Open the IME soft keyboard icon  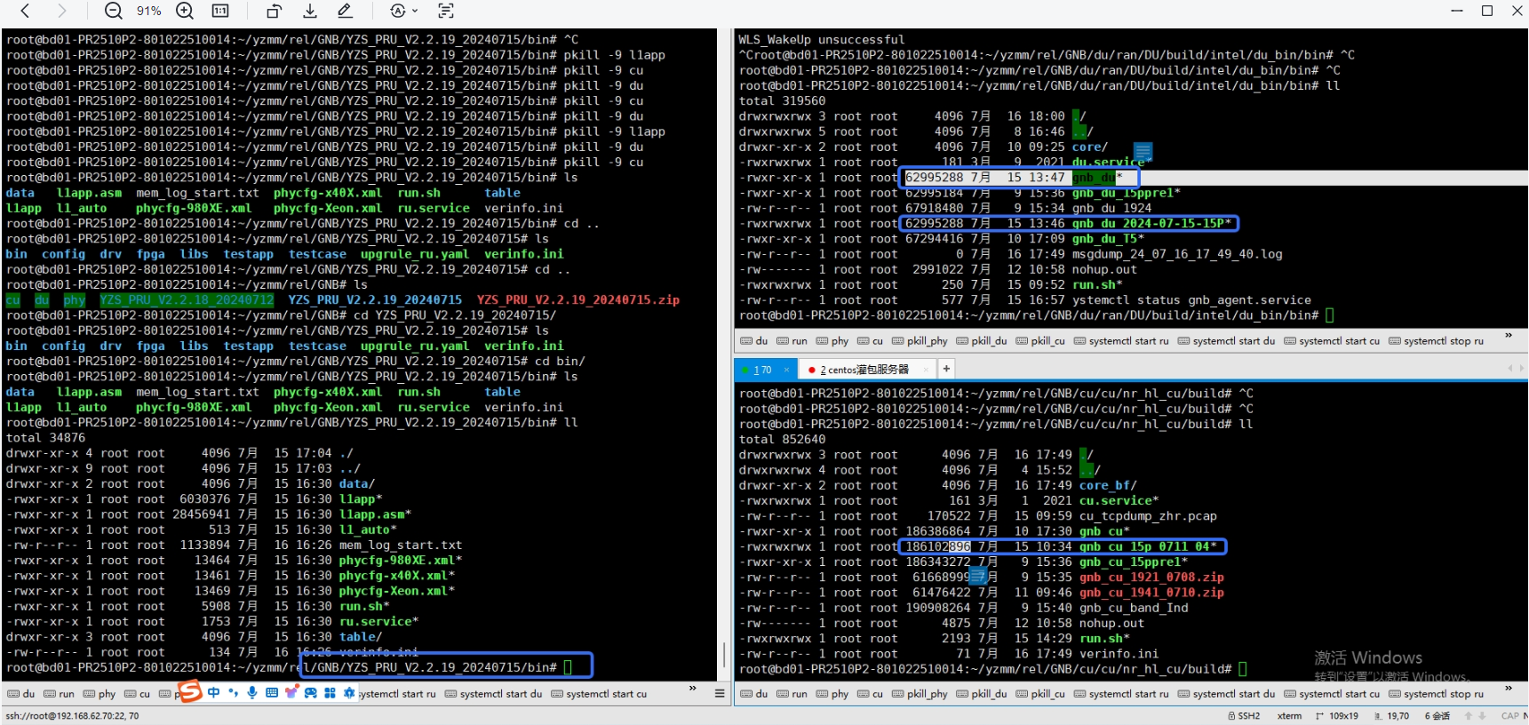click(272, 692)
